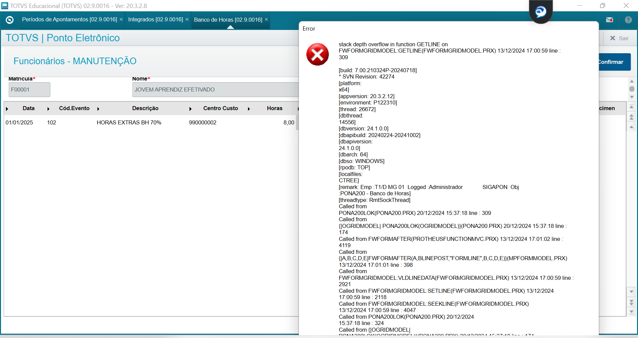Click the floating TOTVS assistant bubble icon
638x338 pixels.
[541, 12]
